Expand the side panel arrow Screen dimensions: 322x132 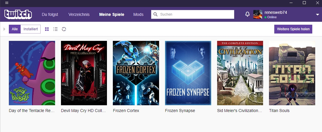click(4, 29)
